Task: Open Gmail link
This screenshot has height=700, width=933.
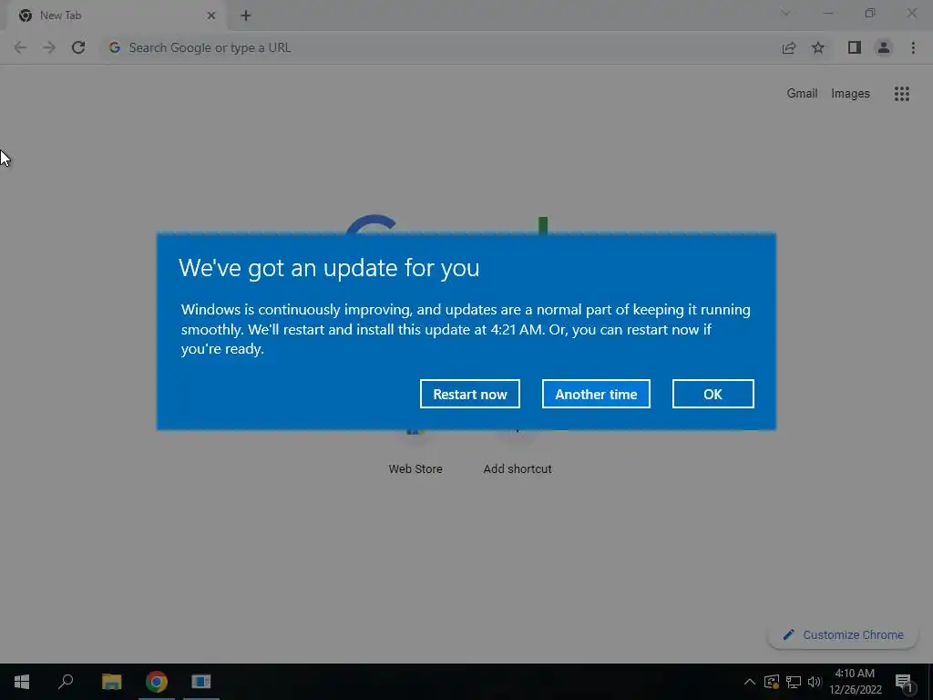Action: tap(802, 94)
